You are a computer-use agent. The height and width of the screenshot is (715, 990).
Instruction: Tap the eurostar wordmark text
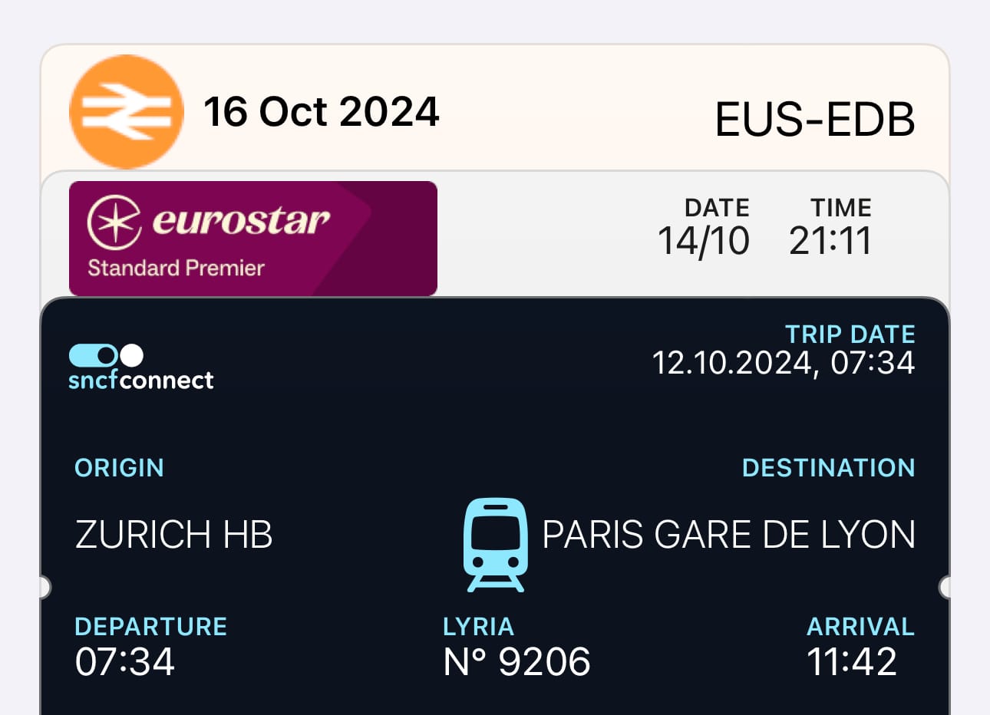coord(241,221)
